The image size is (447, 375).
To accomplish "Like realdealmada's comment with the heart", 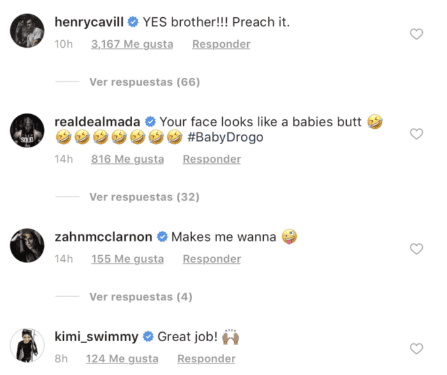I will [416, 134].
